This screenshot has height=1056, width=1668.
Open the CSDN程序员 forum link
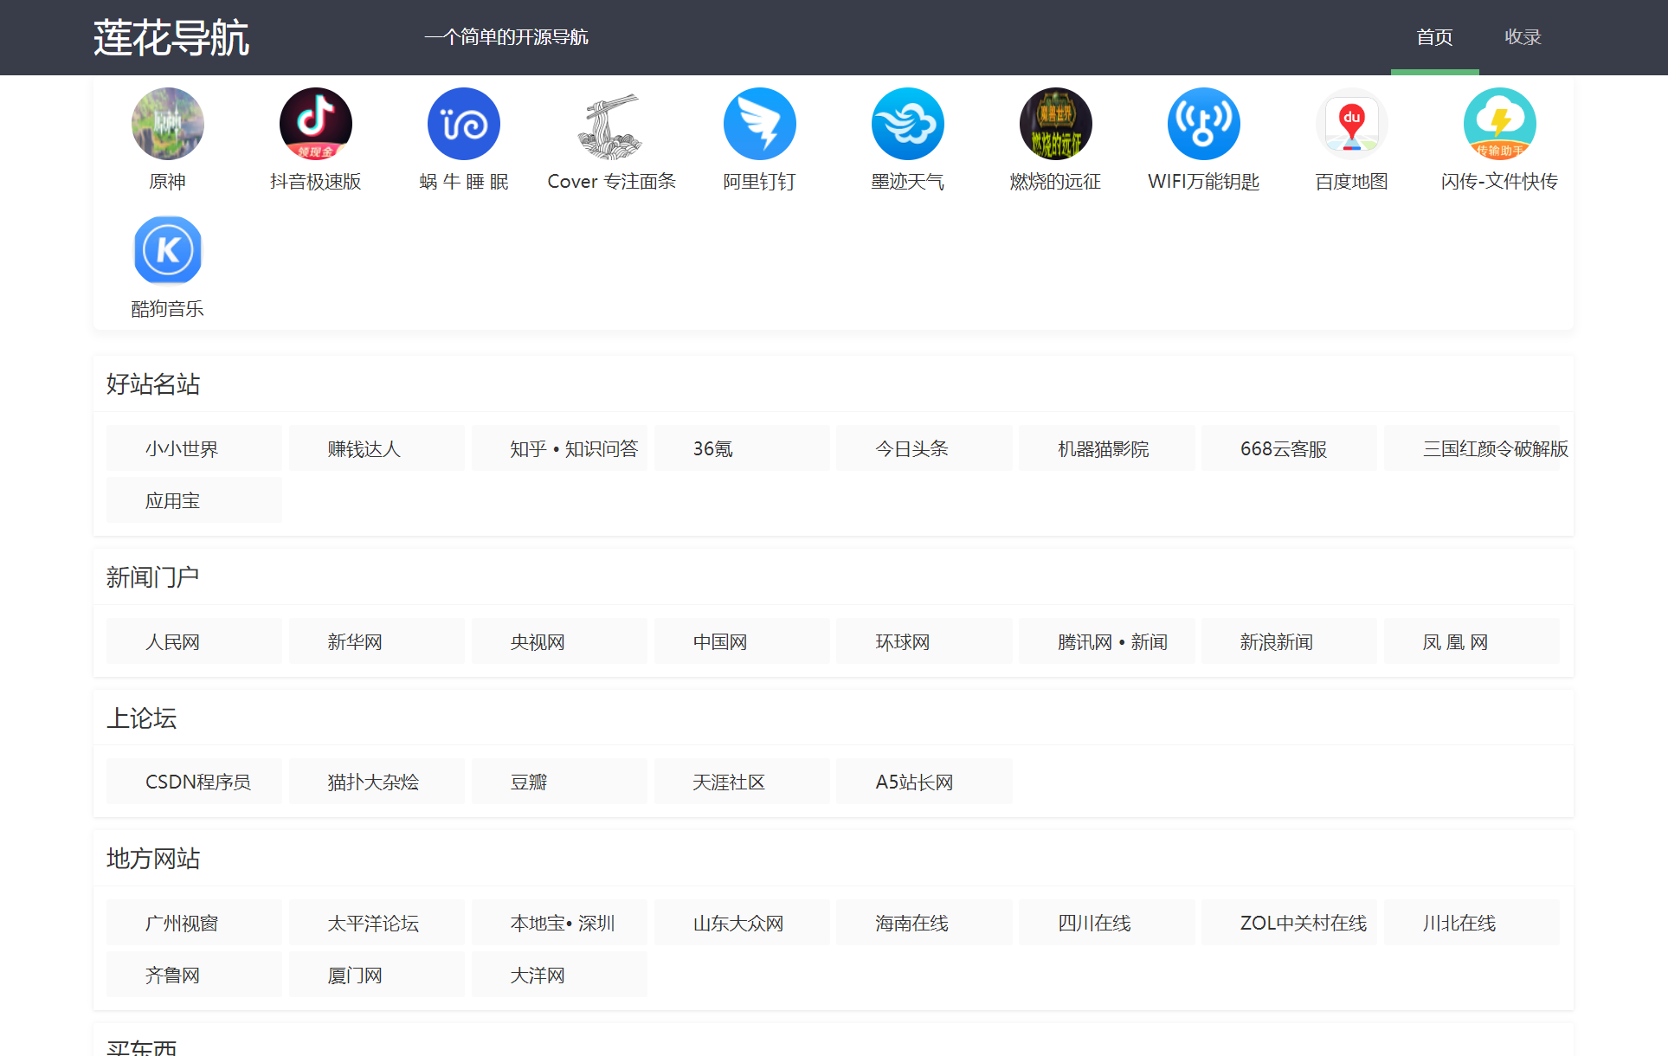click(x=194, y=782)
